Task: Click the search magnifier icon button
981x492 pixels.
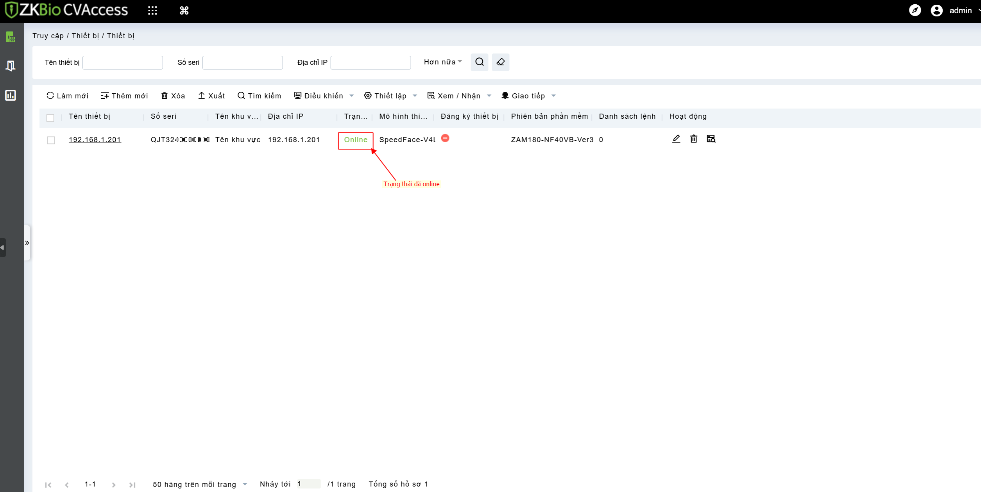Action: (x=479, y=62)
